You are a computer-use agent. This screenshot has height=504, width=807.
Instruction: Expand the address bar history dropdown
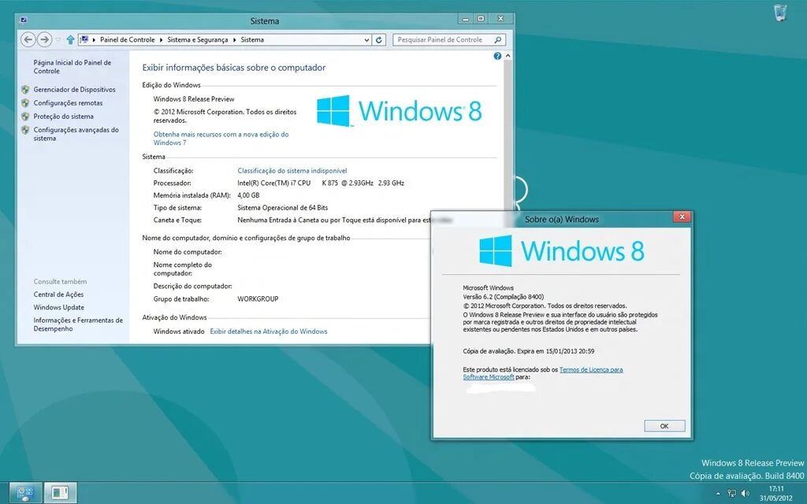click(366, 39)
